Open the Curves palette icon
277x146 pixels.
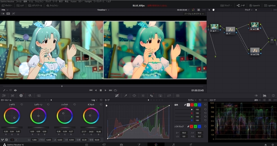tap(117, 96)
